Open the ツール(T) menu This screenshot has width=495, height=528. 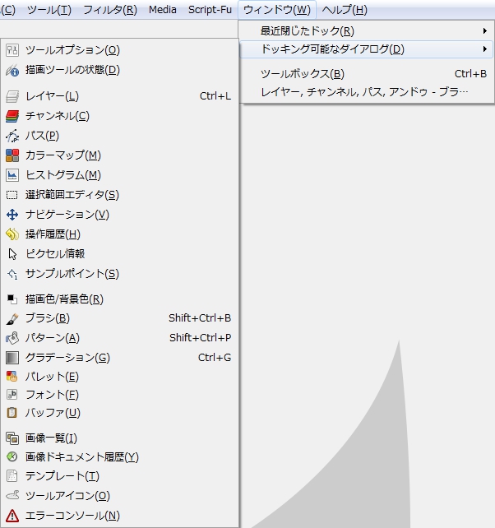coord(49,10)
